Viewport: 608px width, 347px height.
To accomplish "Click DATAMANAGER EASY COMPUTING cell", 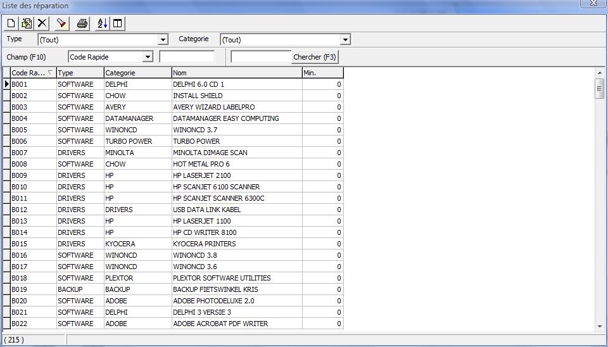I will (x=237, y=118).
